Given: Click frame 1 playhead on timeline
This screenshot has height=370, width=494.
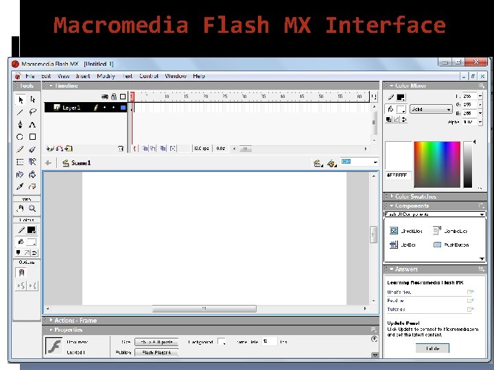Looking at the screenshot, I should [132, 97].
